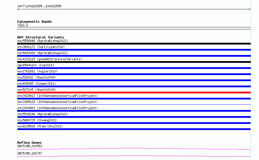Click the chr7:104191595..104191595 coordinate label
The image size is (259, 160).
coord(39,6)
